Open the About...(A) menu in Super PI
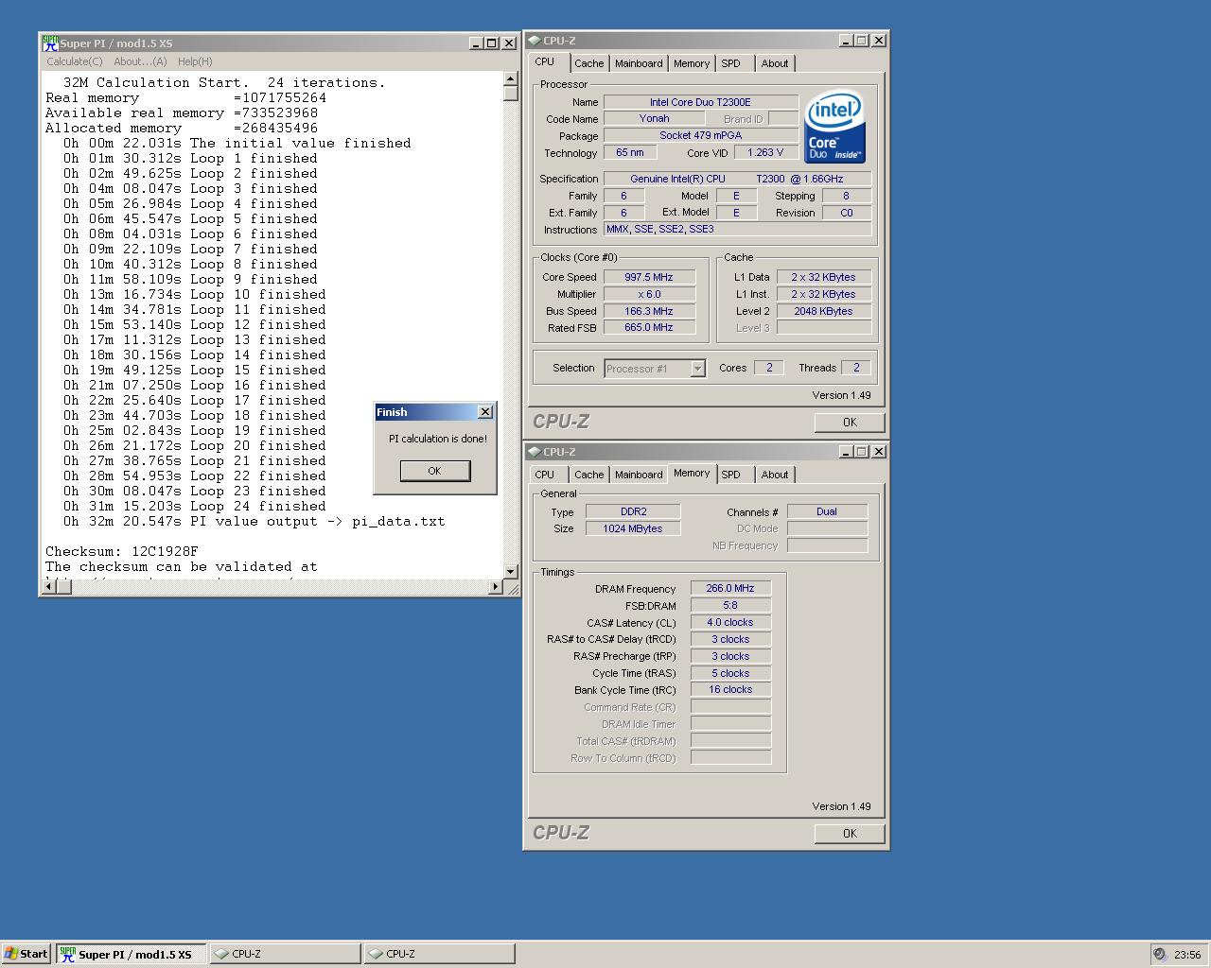1211x968 pixels. coord(140,61)
